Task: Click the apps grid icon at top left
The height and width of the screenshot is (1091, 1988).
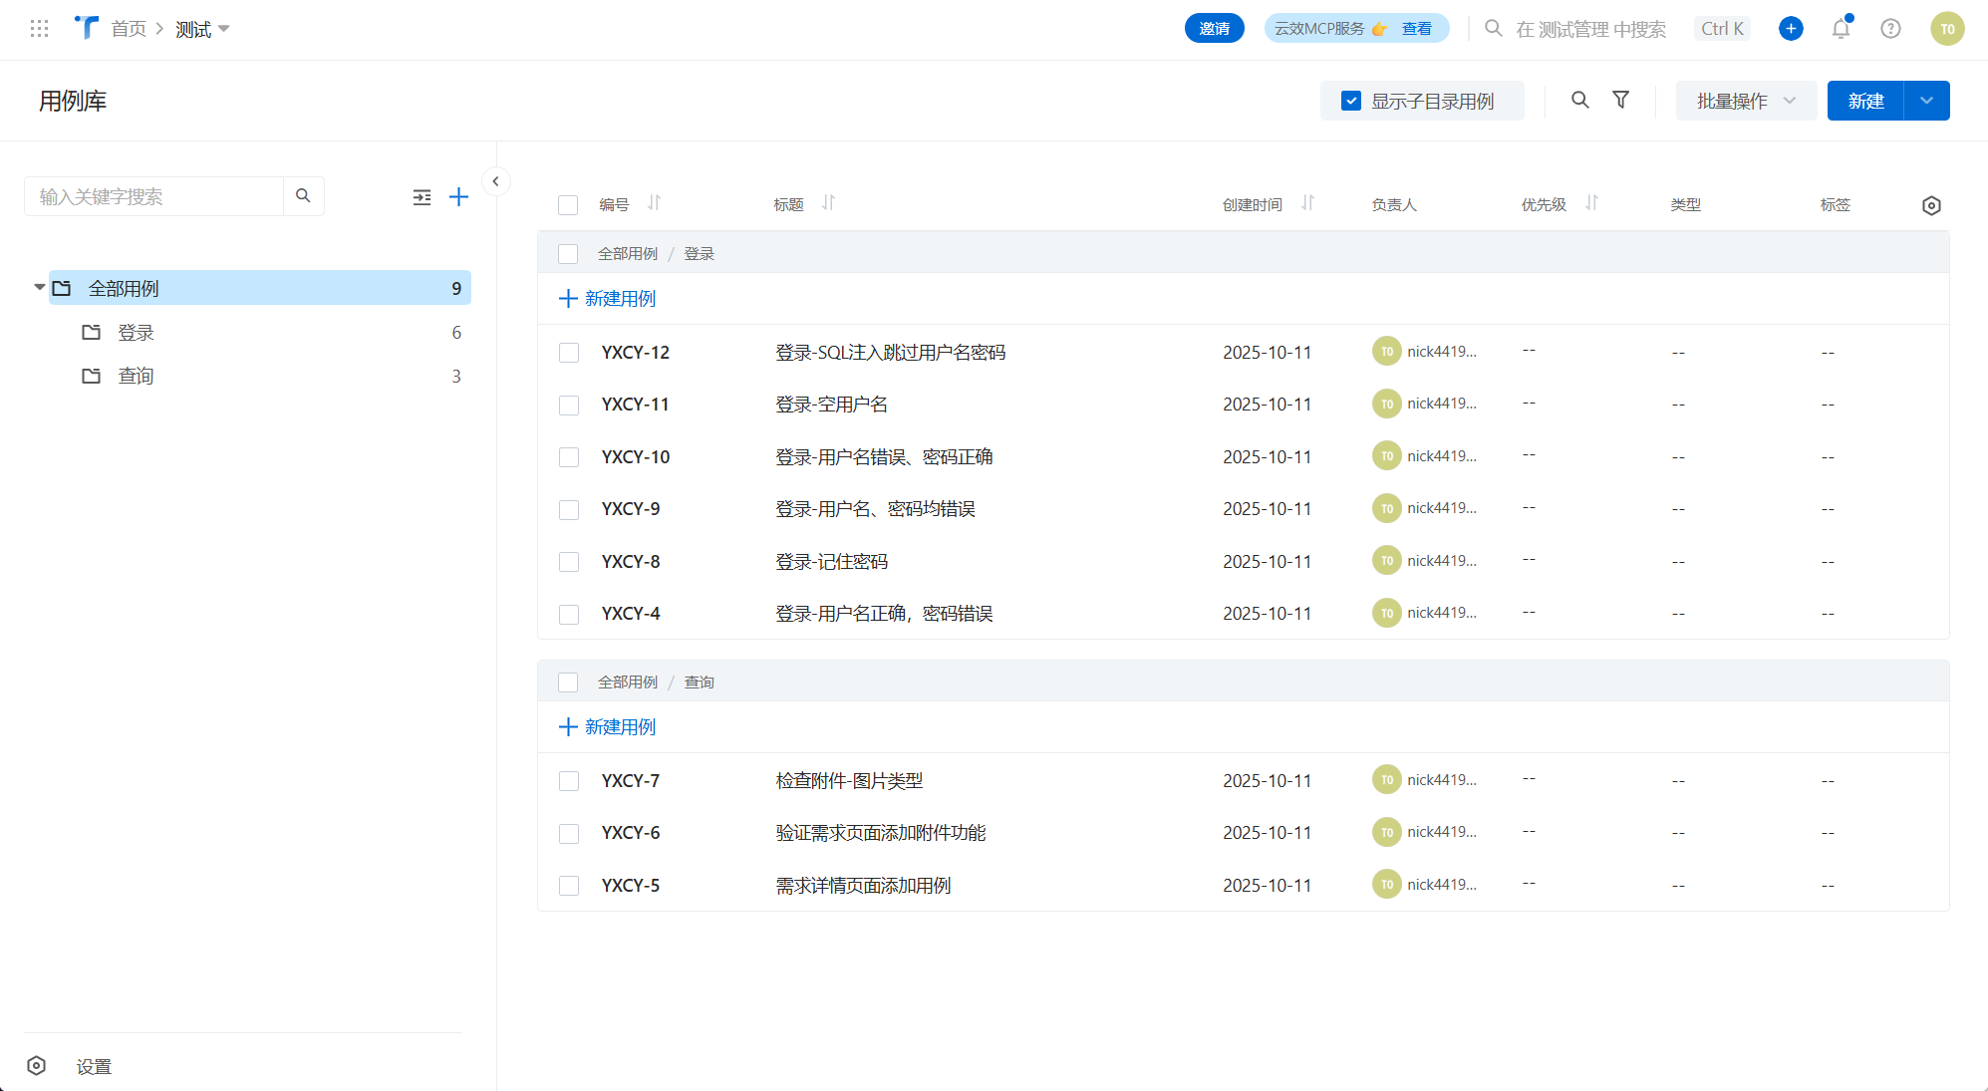Action: tap(39, 28)
